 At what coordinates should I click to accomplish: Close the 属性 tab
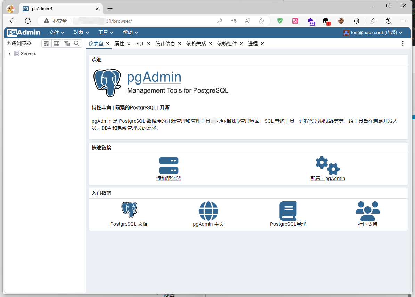pyautogui.click(x=129, y=43)
